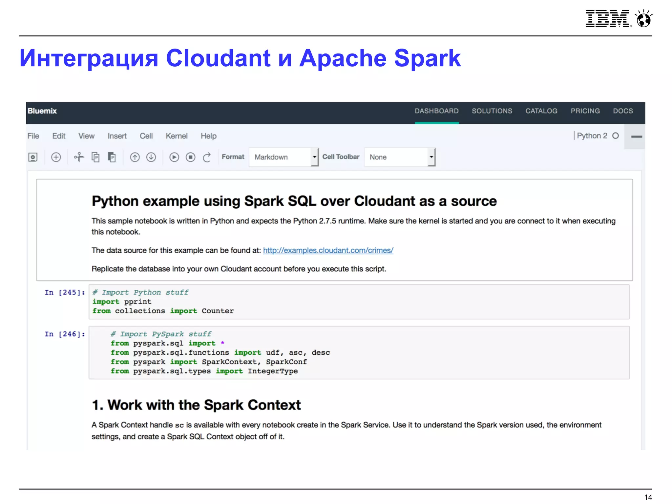Screen dimensions: 672x504
Task: Open the Insert menu
Action: pos(117,136)
